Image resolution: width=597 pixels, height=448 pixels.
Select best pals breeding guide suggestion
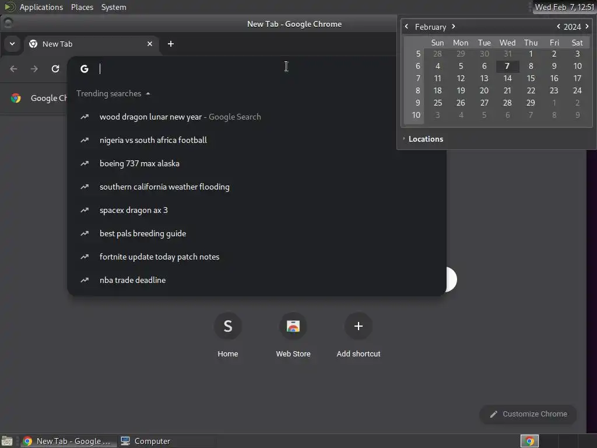click(x=257, y=233)
